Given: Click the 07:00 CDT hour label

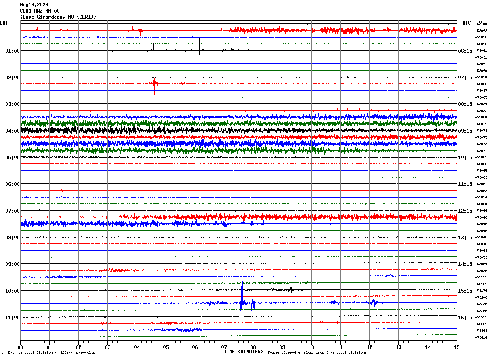Looking at the screenshot, I should tap(13, 211).
